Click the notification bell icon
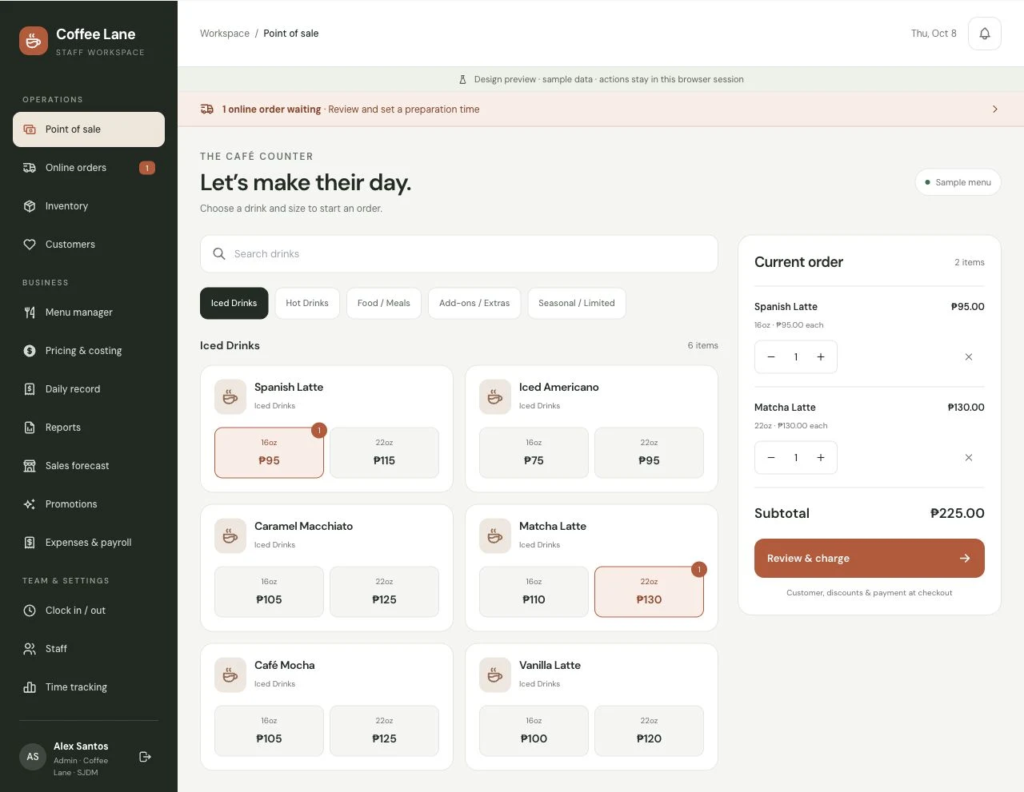This screenshot has height=792, width=1024. click(985, 34)
